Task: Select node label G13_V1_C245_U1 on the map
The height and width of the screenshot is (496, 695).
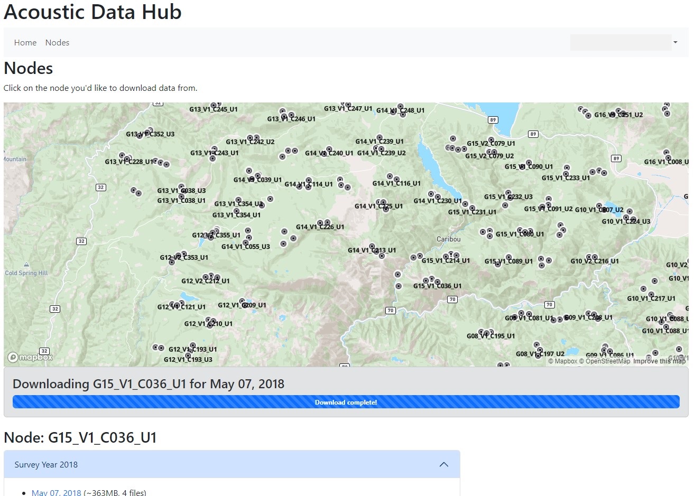Action: pos(214,109)
